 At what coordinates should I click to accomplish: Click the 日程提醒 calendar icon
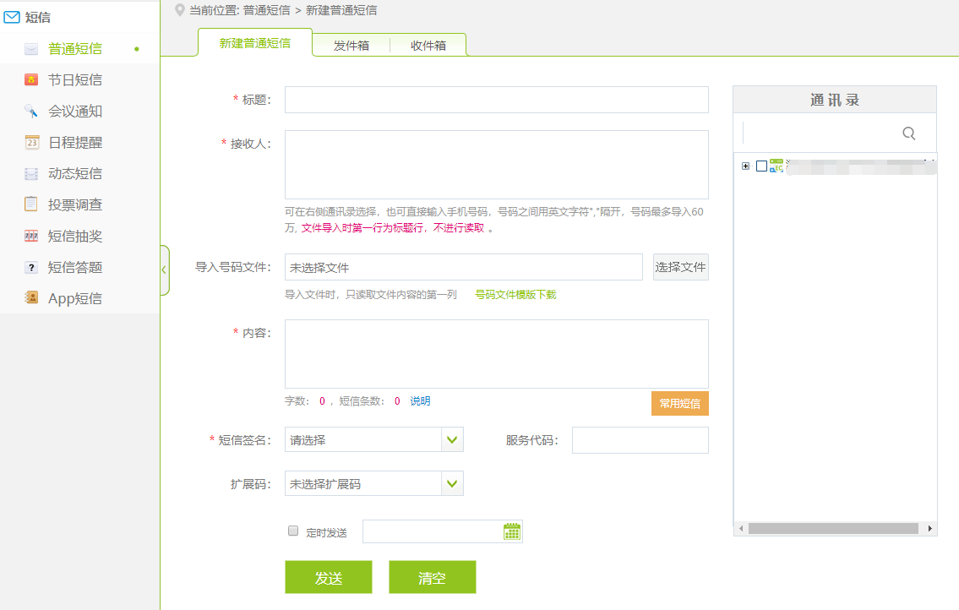click(32, 143)
